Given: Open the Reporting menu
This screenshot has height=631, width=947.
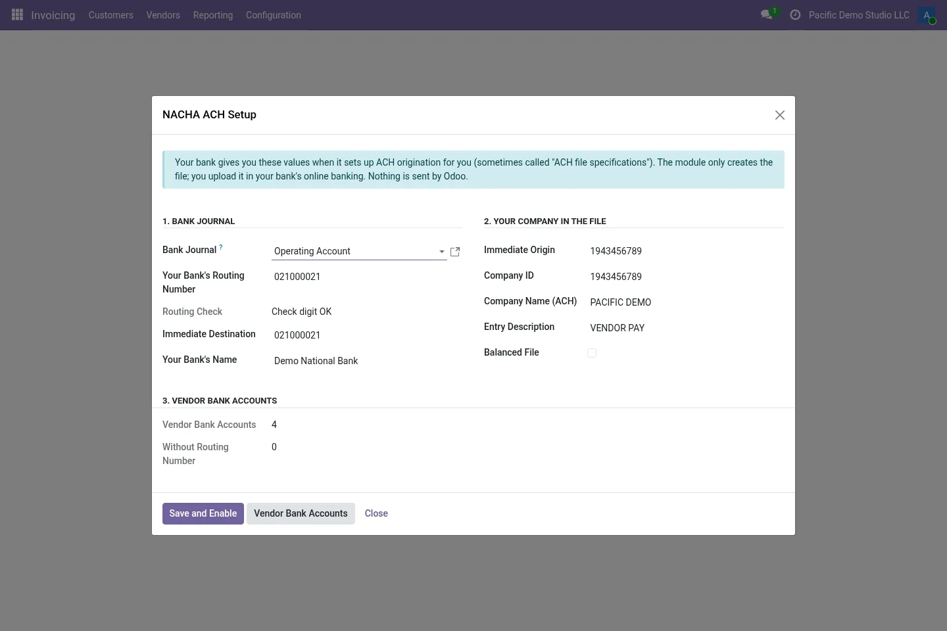Looking at the screenshot, I should [213, 15].
